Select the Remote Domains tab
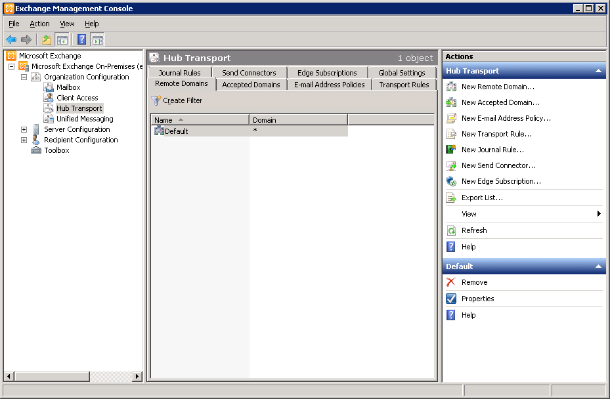 coord(181,83)
